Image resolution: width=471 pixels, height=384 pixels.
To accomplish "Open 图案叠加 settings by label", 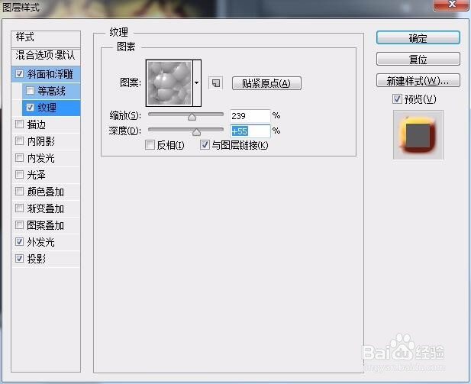I will point(45,225).
